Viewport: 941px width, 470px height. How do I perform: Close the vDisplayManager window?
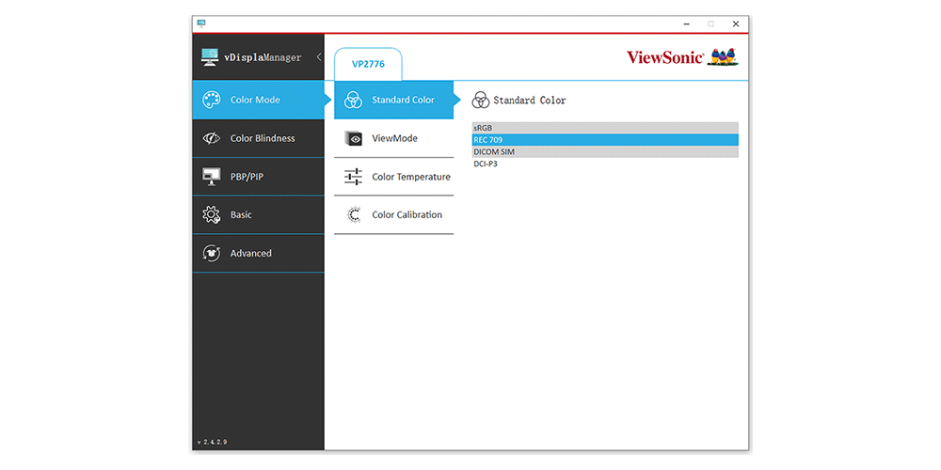coord(736,24)
